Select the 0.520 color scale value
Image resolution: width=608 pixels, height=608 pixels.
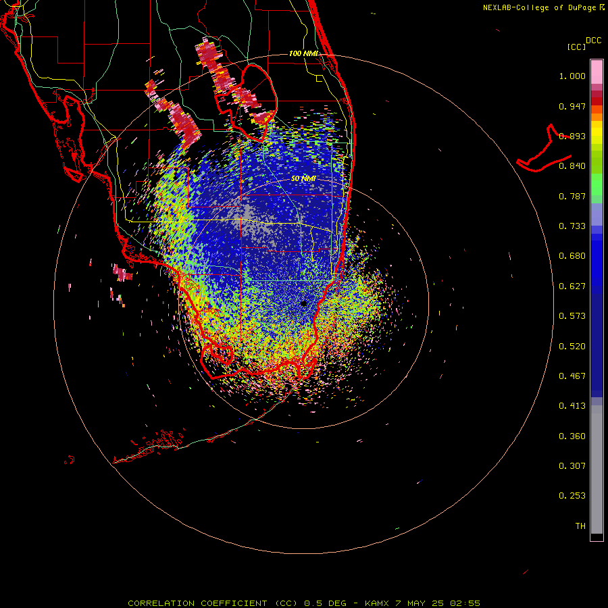tap(572, 347)
